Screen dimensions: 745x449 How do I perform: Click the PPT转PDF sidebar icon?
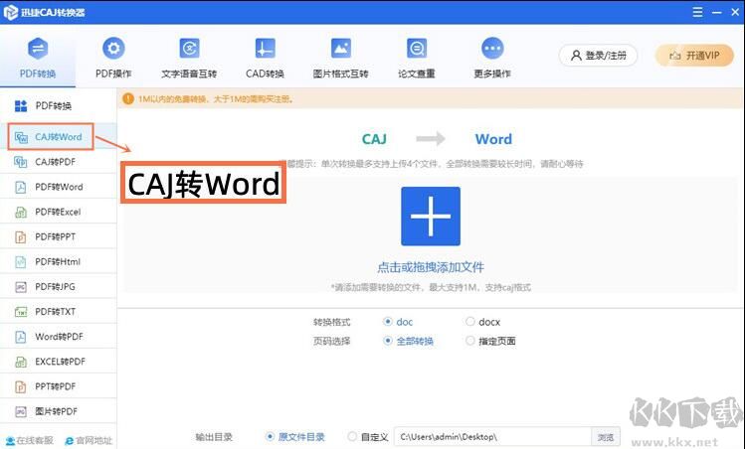21,386
